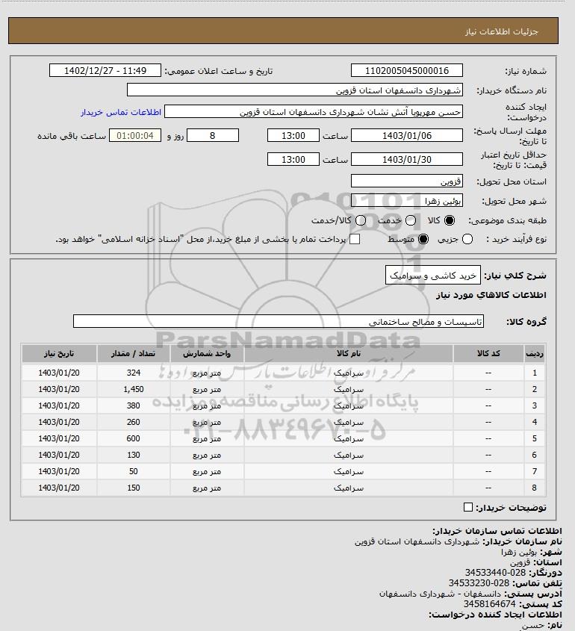Viewport: 575px width, 631px height.
Task: Click the phone number 34533230-028
Action: (479, 582)
